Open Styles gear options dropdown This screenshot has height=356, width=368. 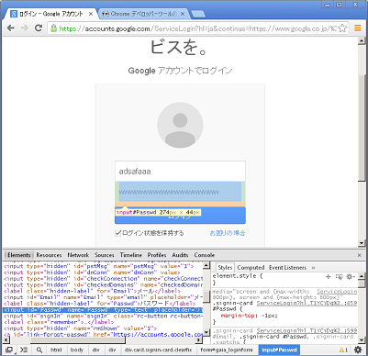[351, 277]
